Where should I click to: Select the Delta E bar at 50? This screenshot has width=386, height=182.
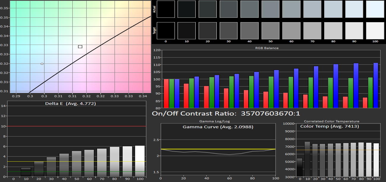click(x=76, y=163)
